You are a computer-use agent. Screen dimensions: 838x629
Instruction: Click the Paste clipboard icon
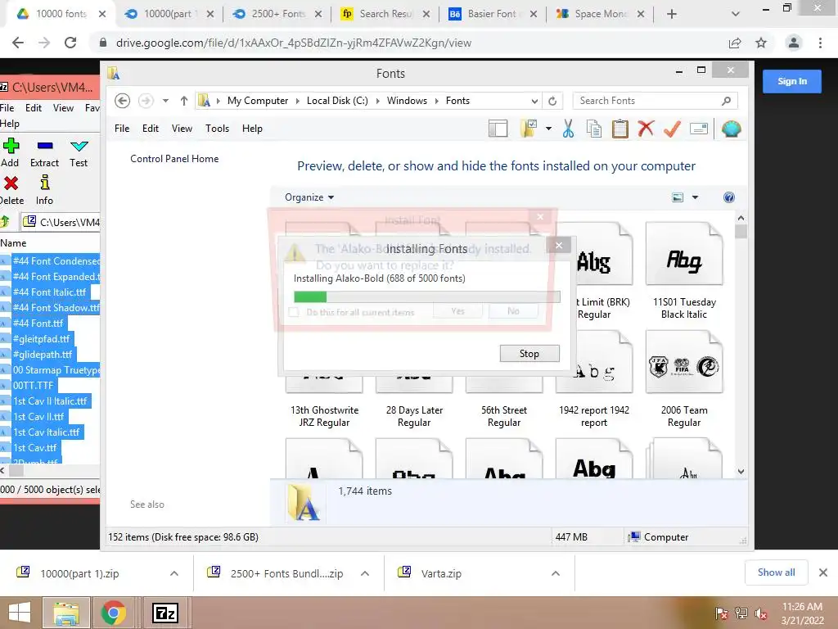tap(620, 129)
